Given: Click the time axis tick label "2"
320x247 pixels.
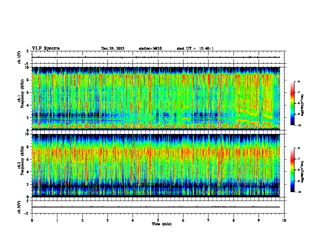Looking at the screenshot, I should tap(82, 220).
